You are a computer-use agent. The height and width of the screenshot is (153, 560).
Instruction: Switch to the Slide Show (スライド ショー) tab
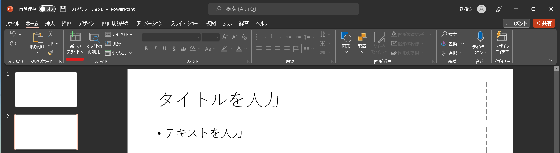click(x=184, y=23)
